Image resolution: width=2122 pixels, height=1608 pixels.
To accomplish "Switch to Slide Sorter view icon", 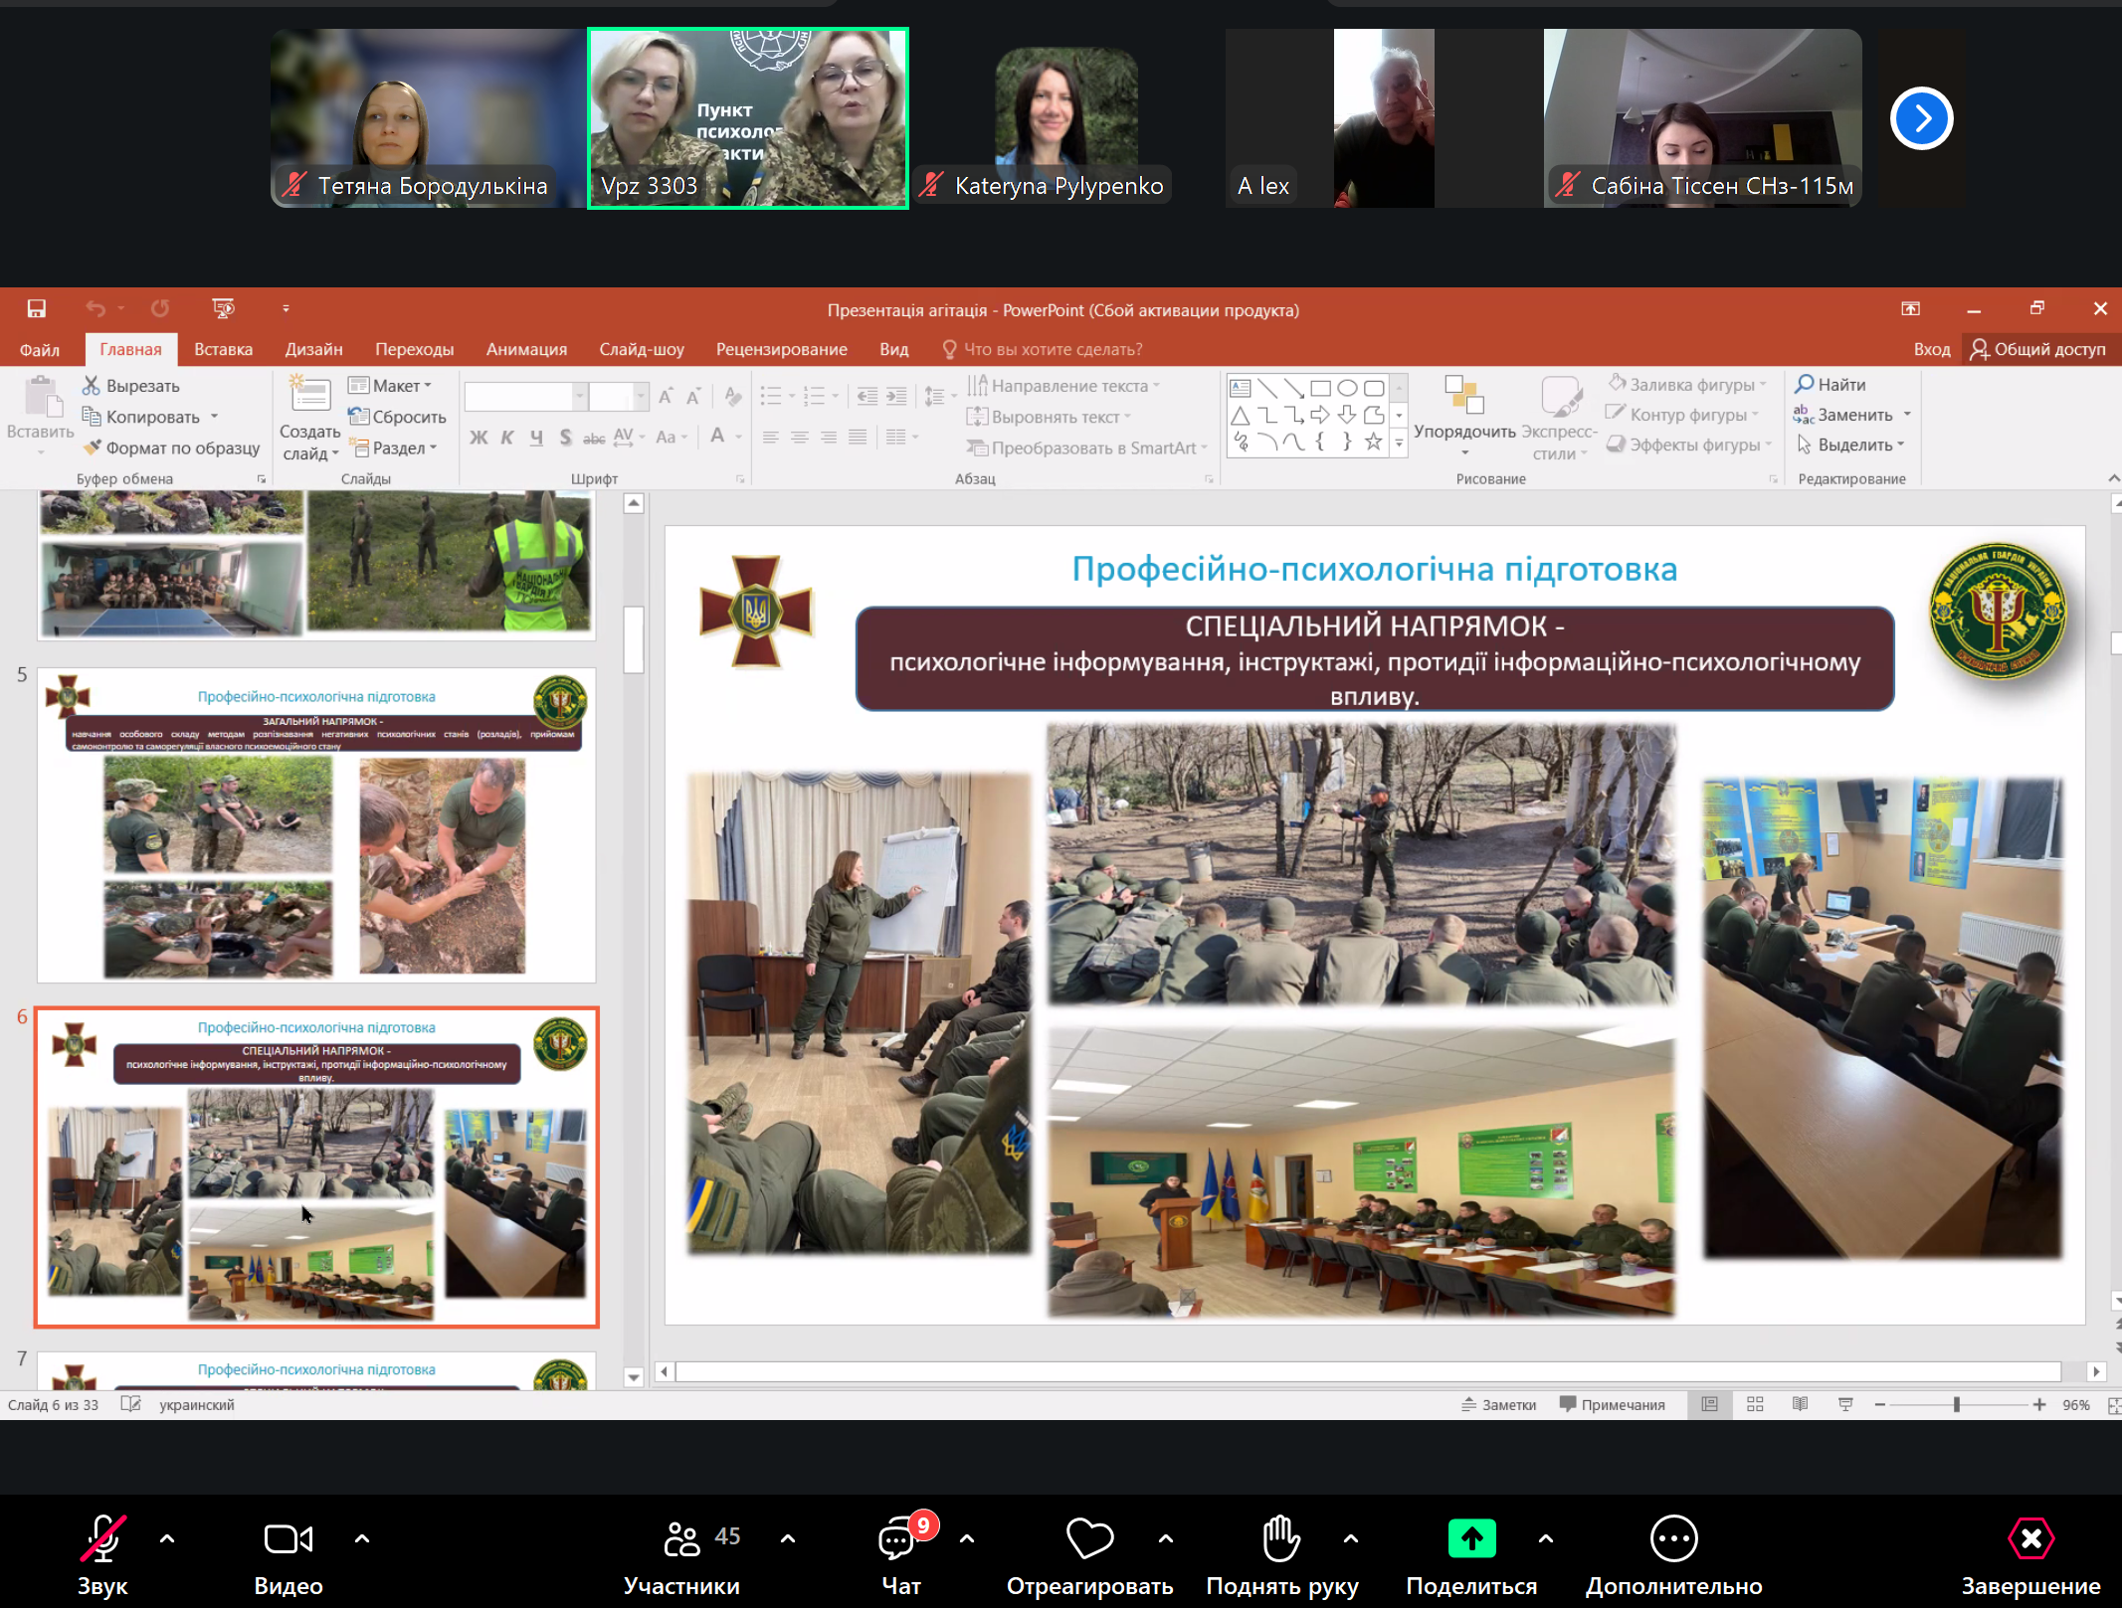I will click(x=1755, y=1404).
